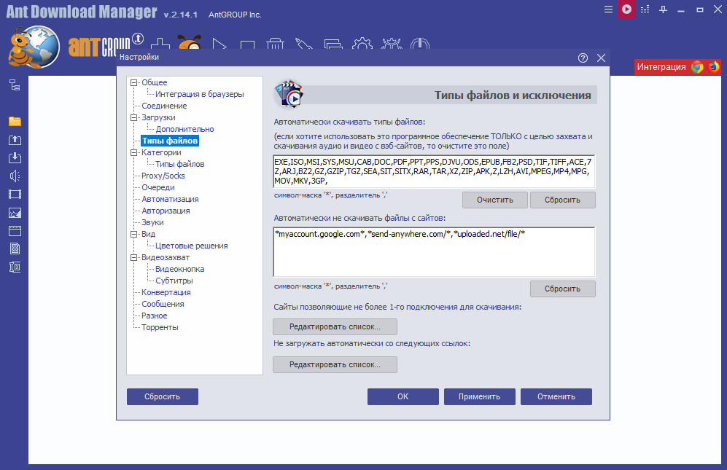The height and width of the screenshot is (470, 727).
Task: Select Proxy/Socks in settings tree
Action: click(163, 176)
